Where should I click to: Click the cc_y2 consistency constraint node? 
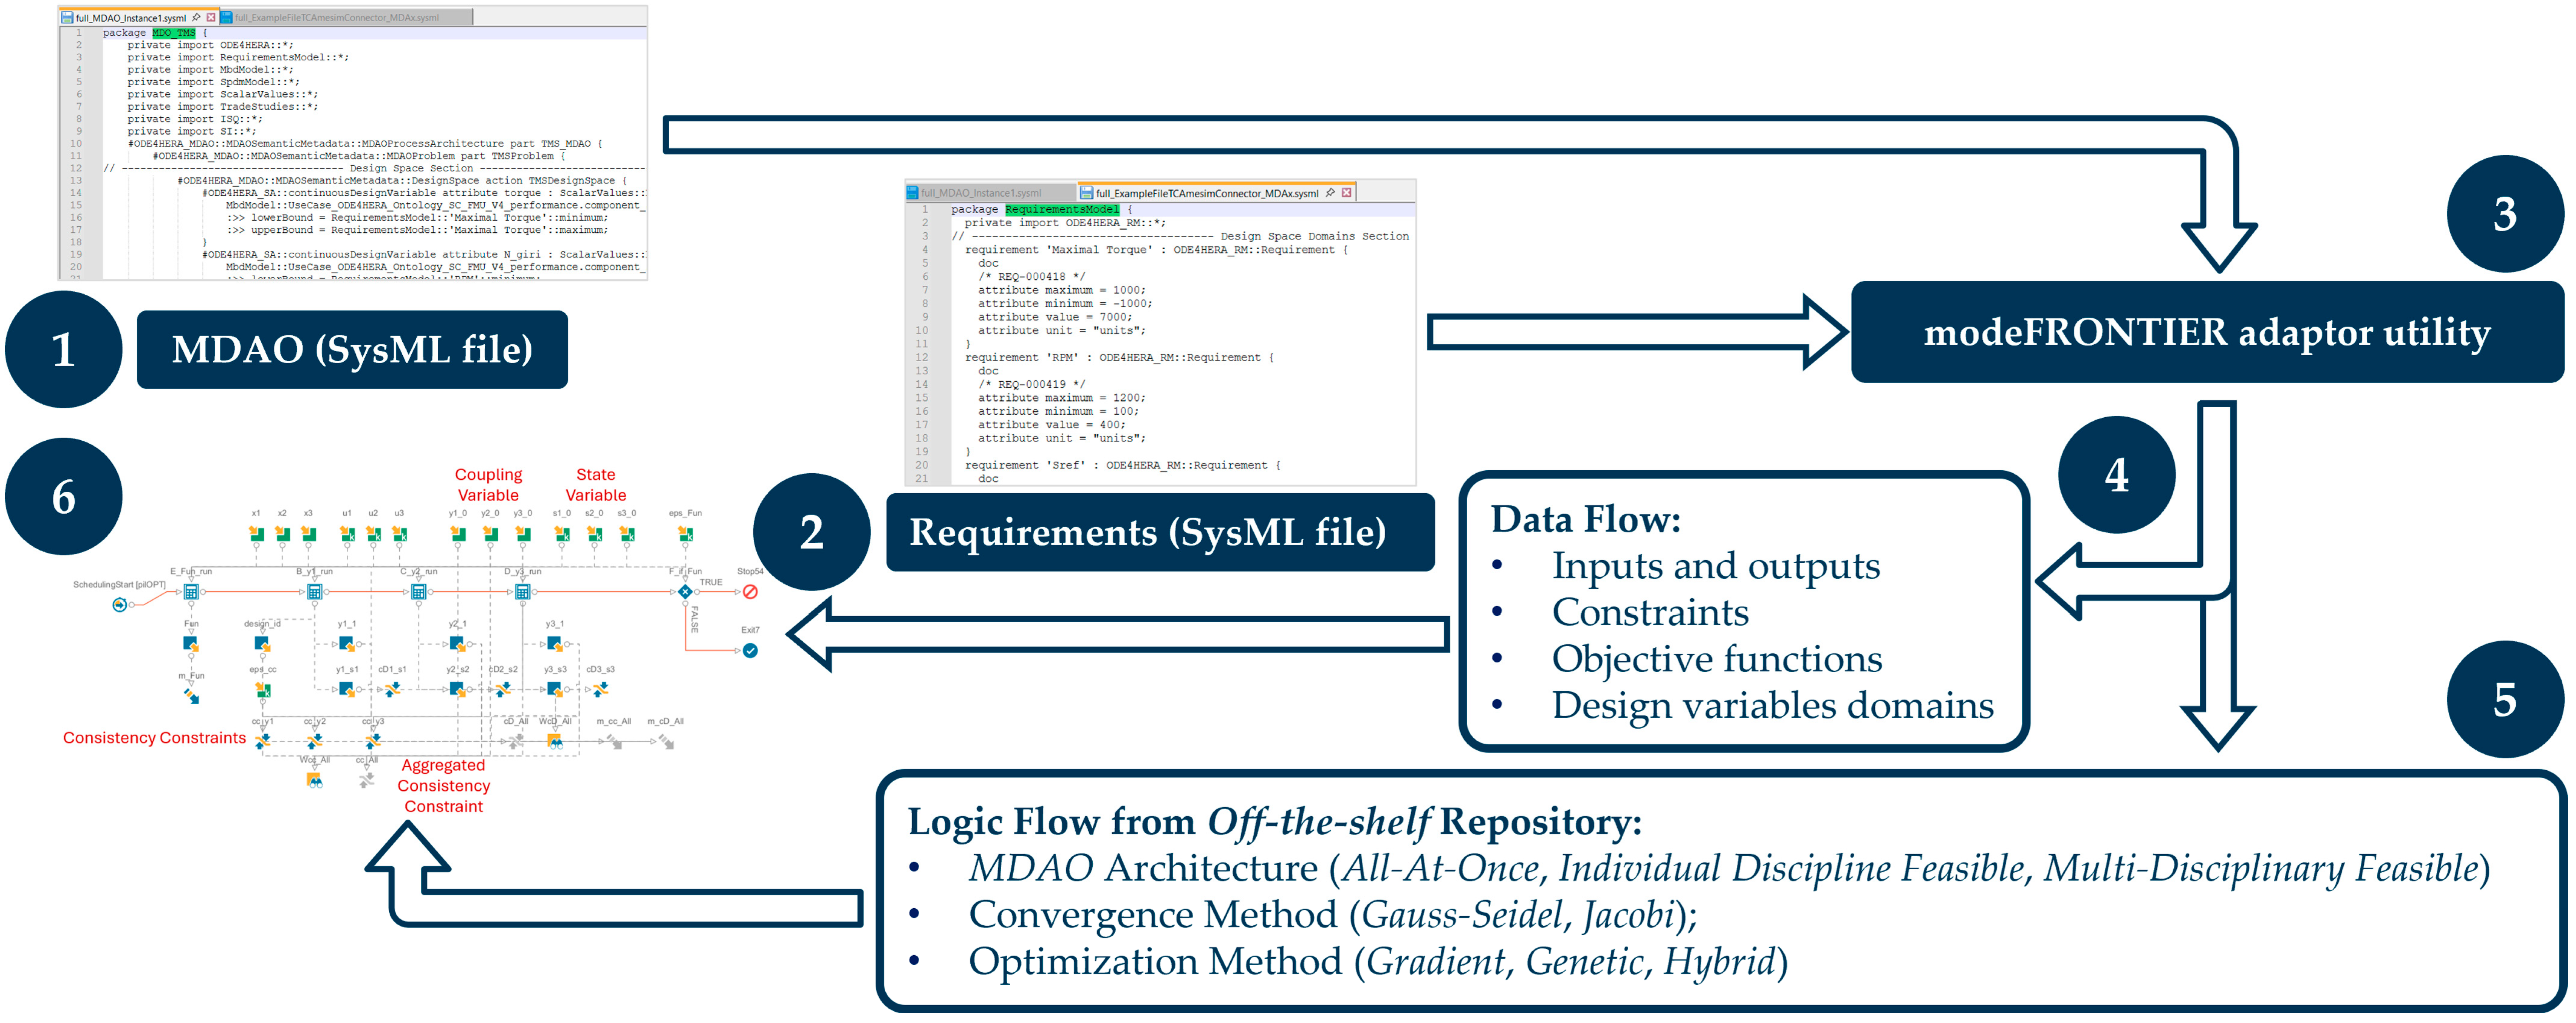coord(315,741)
